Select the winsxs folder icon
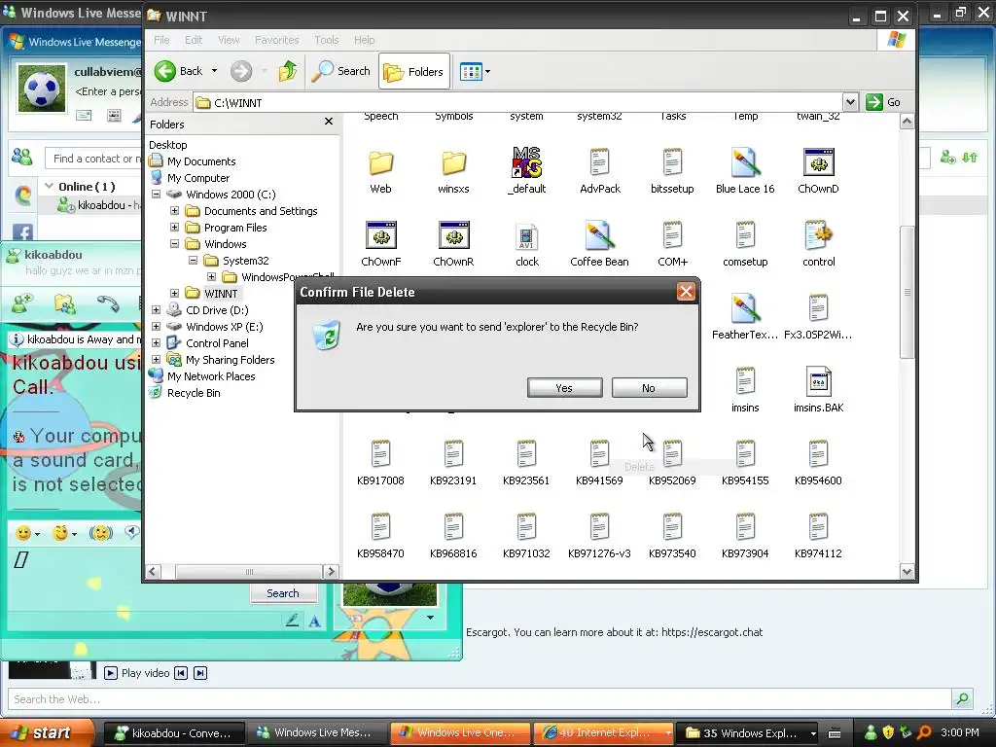The width and height of the screenshot is (996, 747). 453,163
